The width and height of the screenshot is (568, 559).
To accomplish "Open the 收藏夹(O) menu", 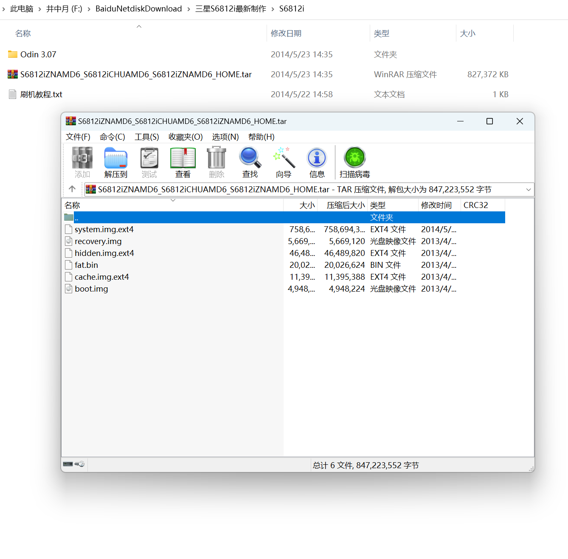I will pos(186,137).
